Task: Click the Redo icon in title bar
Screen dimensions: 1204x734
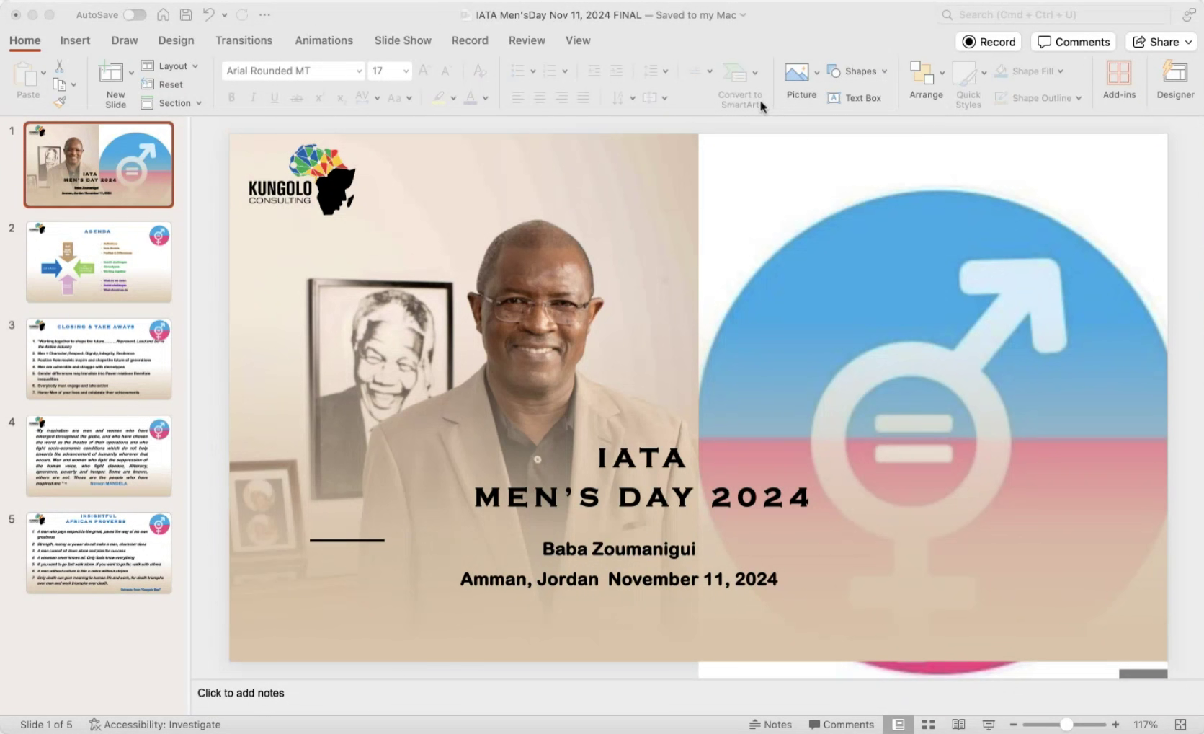Action: click(x=242, y=14)
